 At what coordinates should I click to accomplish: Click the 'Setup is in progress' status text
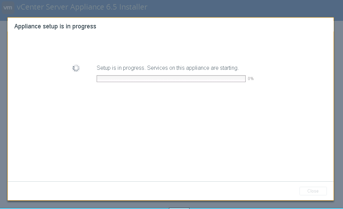[121, 68]
